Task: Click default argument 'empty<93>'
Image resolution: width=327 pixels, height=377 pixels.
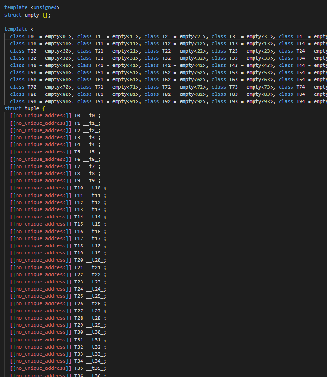Action: click(260, 102)
